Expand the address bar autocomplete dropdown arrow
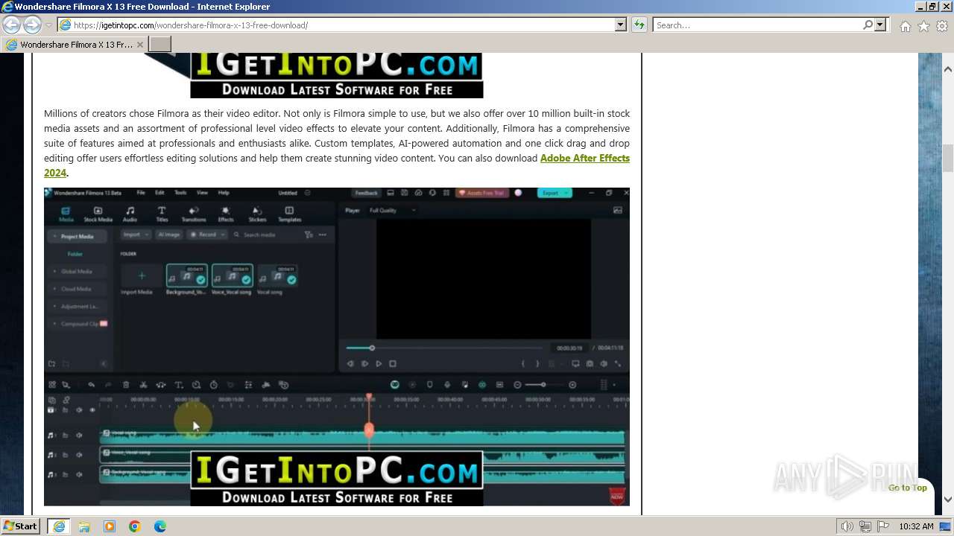The height and width of the screenshot is (536, 954). tap(620, 25)
